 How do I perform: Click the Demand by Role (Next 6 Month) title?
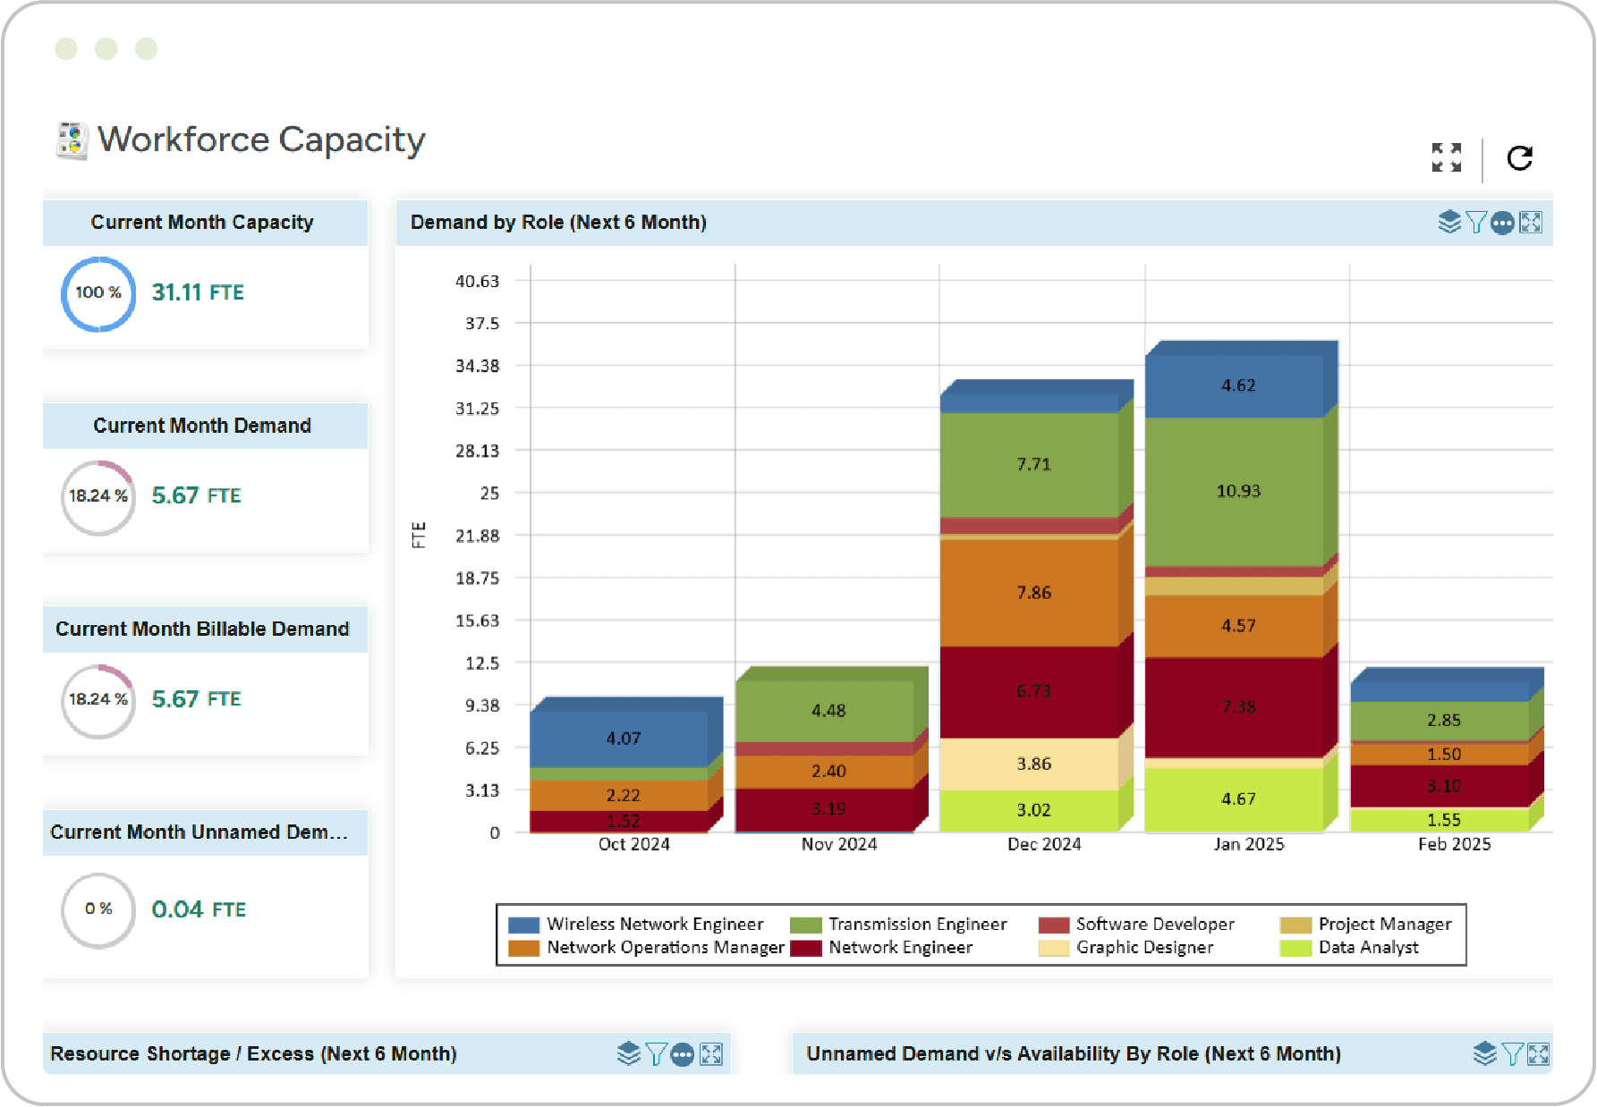(558, 223)
